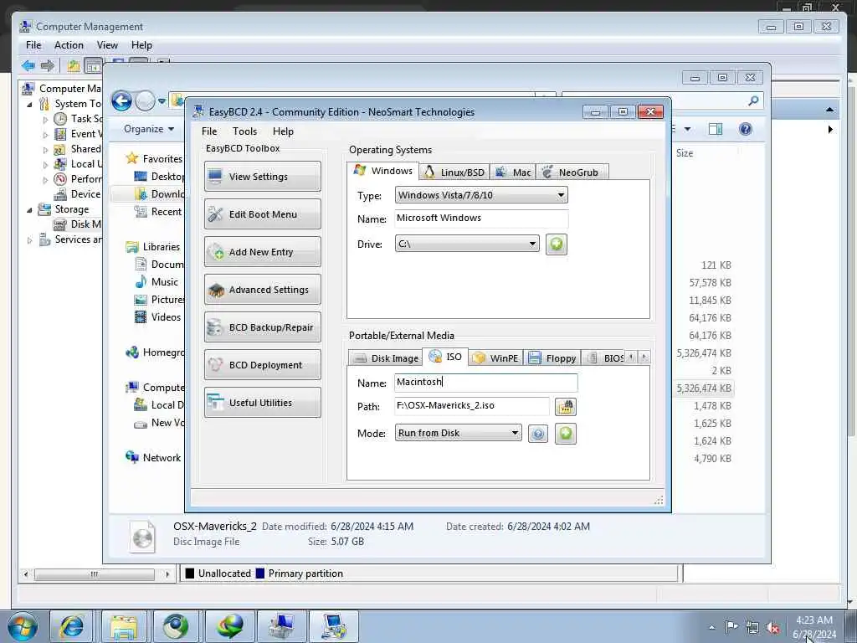Click Forward arrow in Computer Management toolbar
Screen dimensions: 857x643
point(48,65)
